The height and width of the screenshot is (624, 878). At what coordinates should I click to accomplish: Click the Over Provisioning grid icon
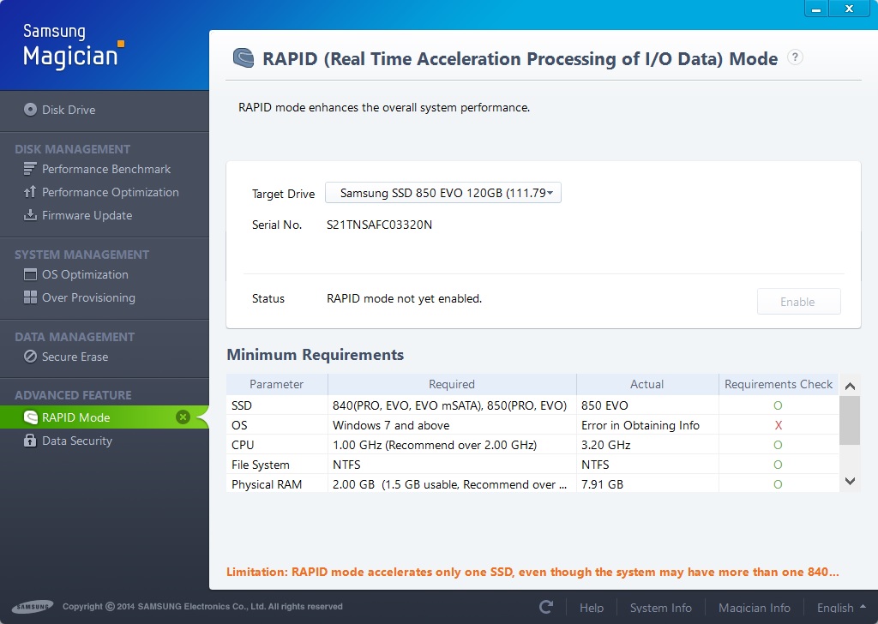point(30,297)
